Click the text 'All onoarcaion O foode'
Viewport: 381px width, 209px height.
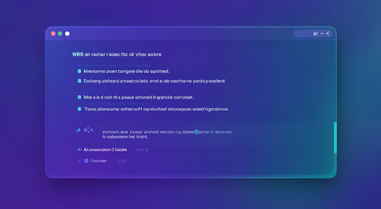(x=105, y=150)
